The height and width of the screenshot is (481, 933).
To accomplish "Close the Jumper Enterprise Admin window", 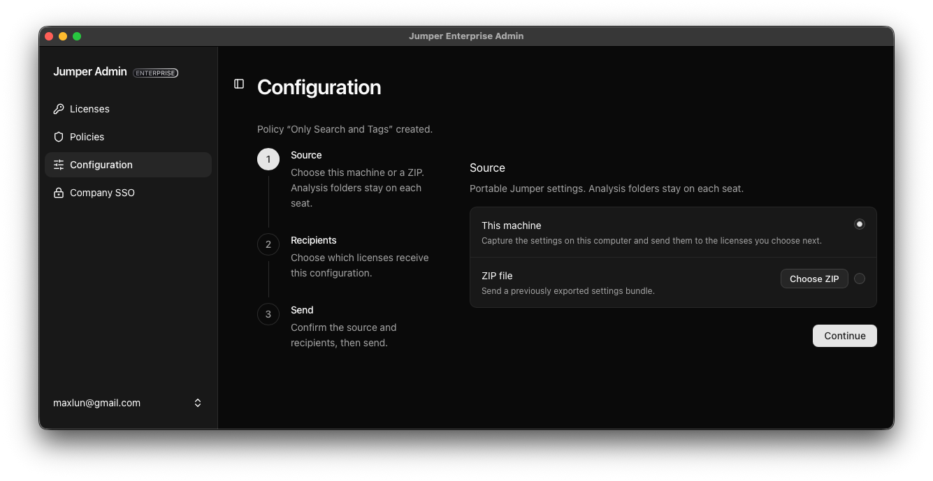I will (49, 36).
